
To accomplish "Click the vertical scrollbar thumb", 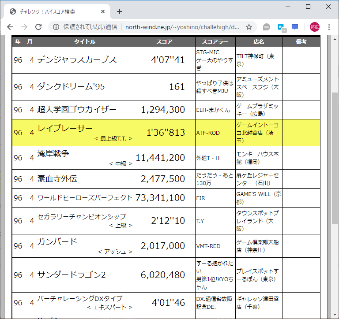I will [x=335, y=158].
